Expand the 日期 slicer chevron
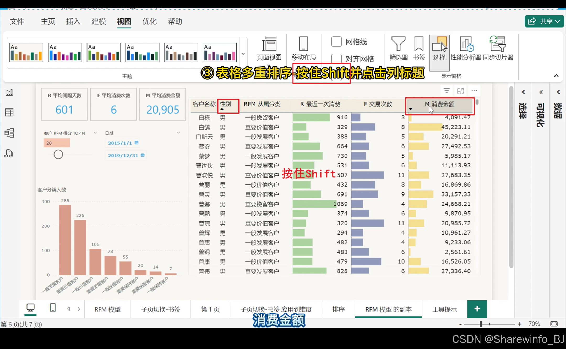 (x=178, y=133)
